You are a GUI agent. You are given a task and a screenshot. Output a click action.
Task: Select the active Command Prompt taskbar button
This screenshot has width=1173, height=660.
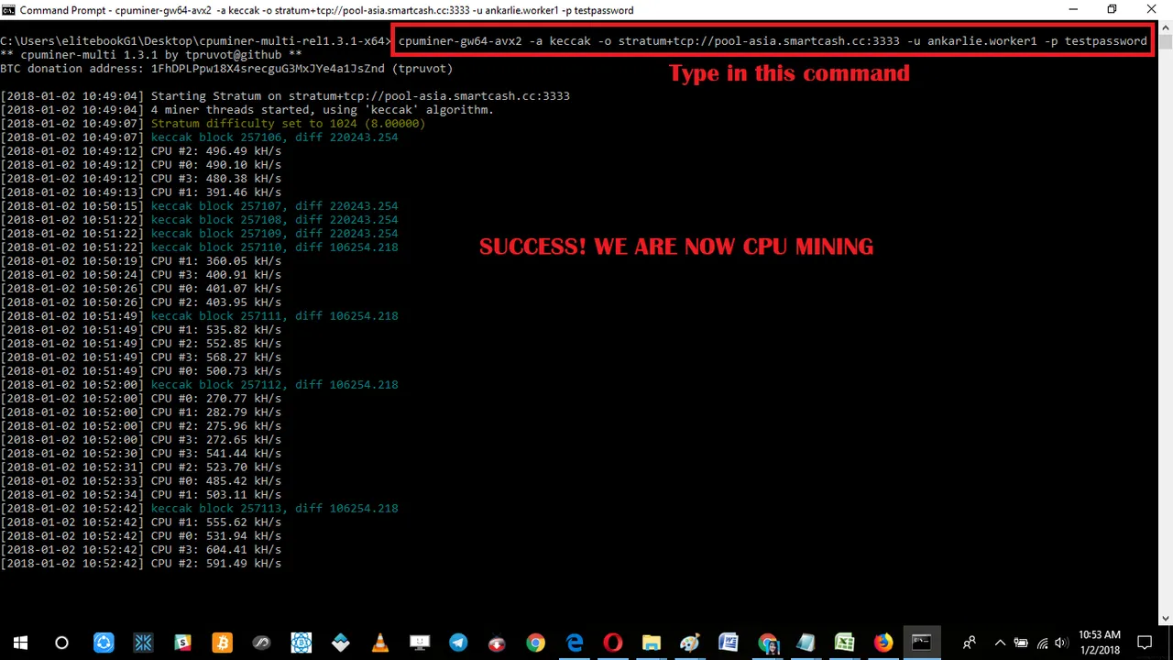pos(921,643)
